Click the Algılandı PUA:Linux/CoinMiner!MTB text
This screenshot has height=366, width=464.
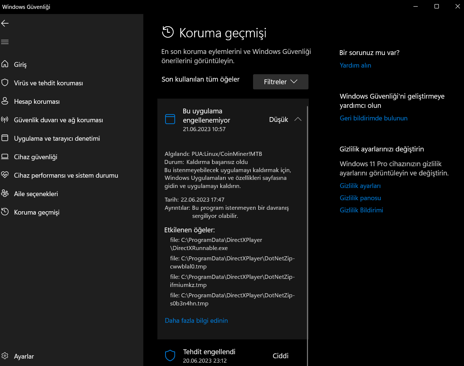click(x=213, y=154)
